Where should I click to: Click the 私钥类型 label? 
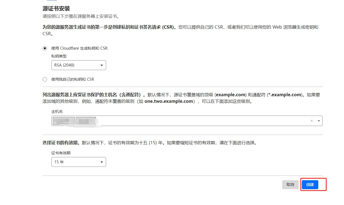pyautogui.click(x=59, y=56)
